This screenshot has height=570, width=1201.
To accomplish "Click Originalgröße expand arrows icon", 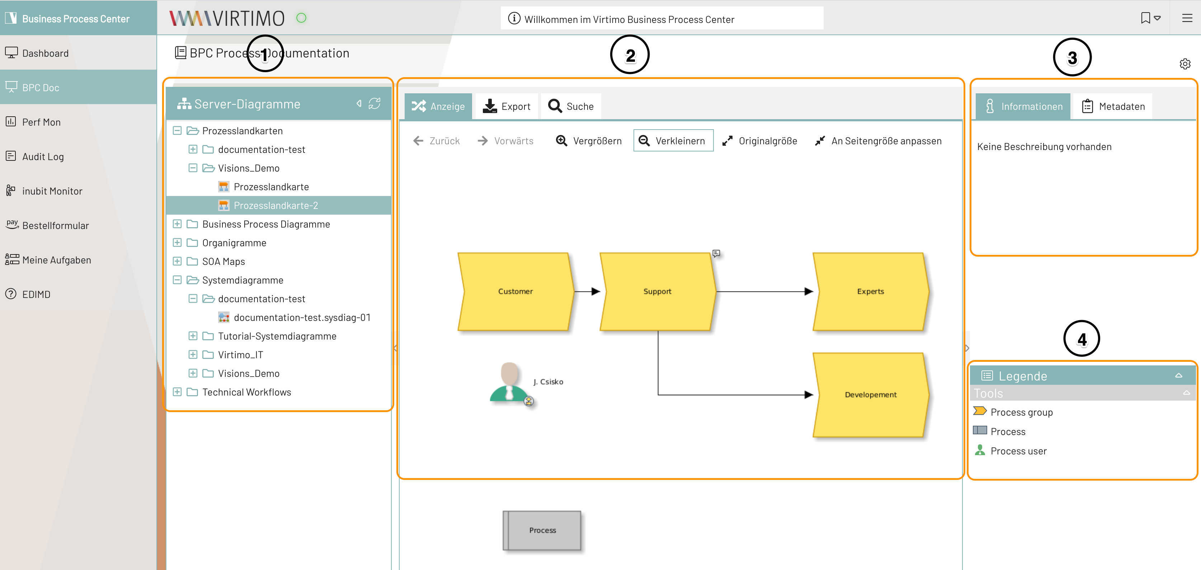I will point(727,141).
